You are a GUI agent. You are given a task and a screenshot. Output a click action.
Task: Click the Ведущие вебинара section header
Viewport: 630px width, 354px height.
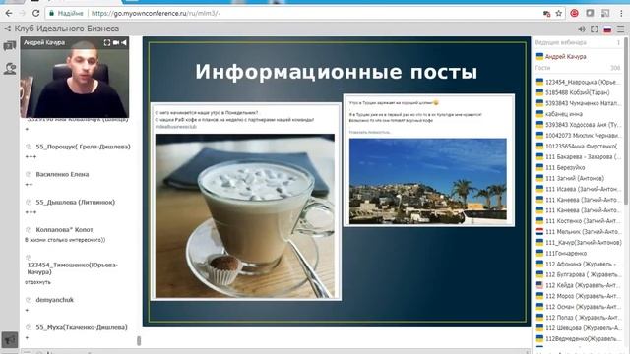tap(560, 42)
